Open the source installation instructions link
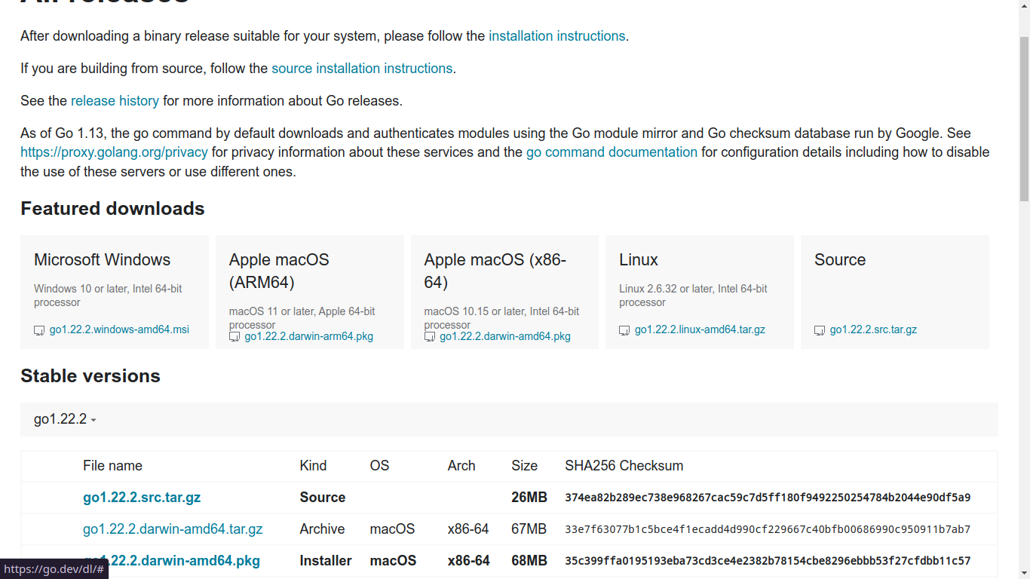This screenshot has height=579, width=1030. pos(362,69)
